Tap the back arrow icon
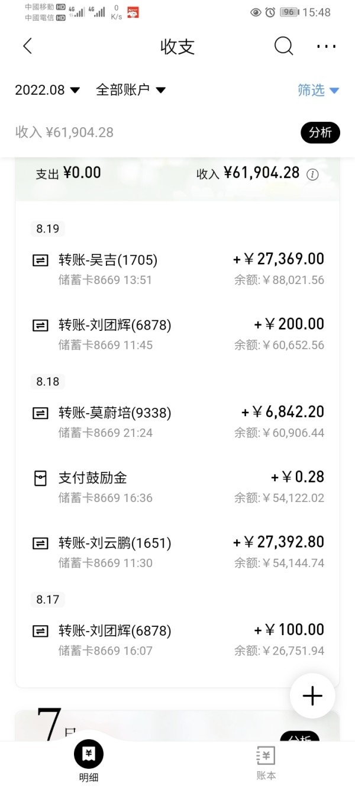The height and width of the screenshot is (789, 355). click(27, 47)
